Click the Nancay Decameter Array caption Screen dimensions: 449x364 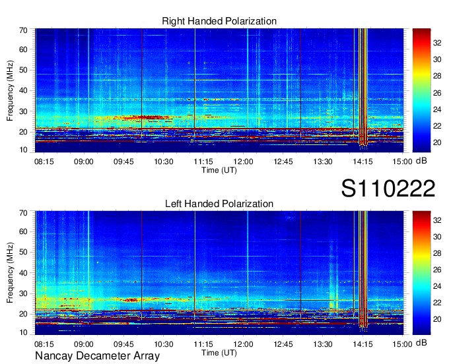[97, 356]
